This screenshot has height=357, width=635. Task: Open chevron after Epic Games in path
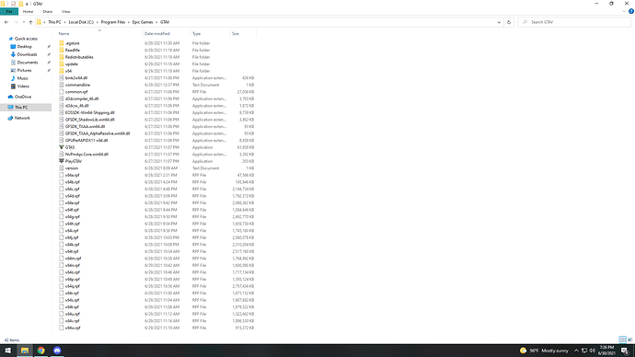coord(156,22)
